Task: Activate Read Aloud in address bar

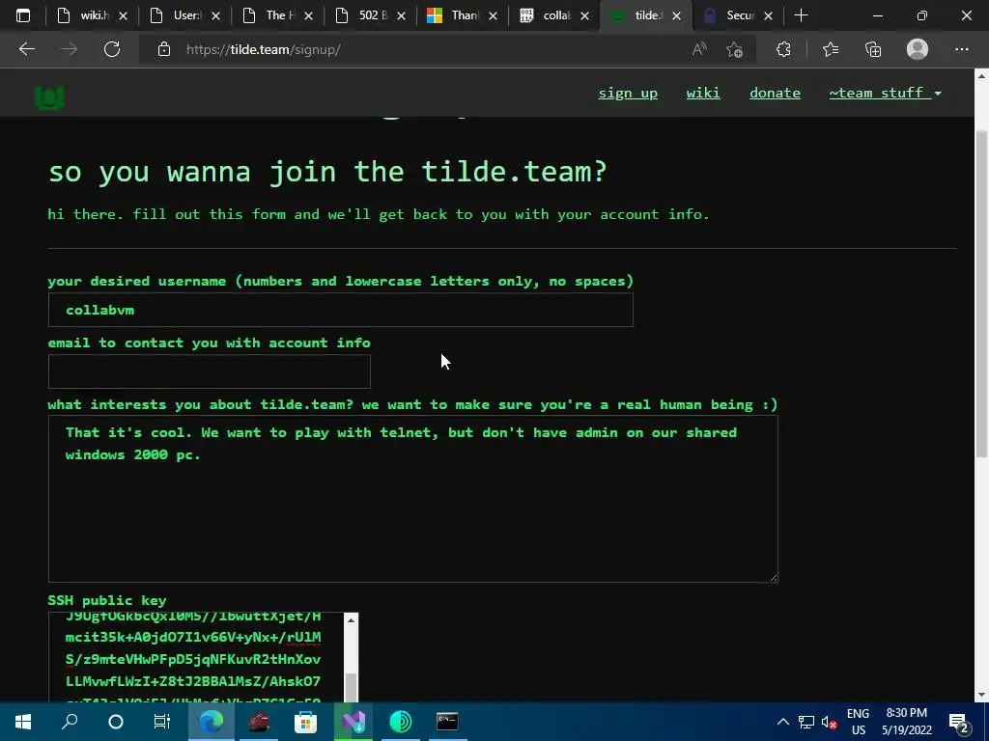Action: [x=699, y=49]
